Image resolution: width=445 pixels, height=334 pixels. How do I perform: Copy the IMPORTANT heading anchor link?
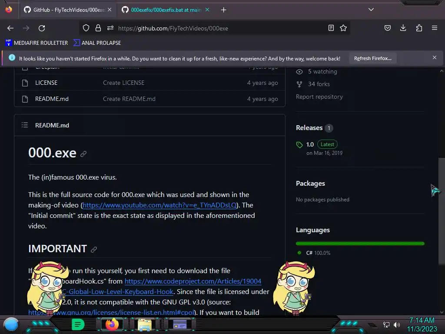click(94, 249)
